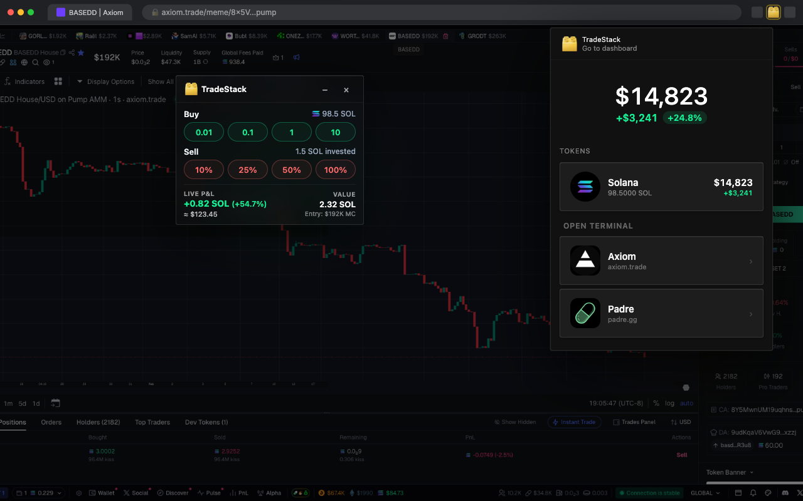Image resolution: width=803 pixels, height=501 pixels.
Task: Toggle log scale on chart
Action: 670,403
